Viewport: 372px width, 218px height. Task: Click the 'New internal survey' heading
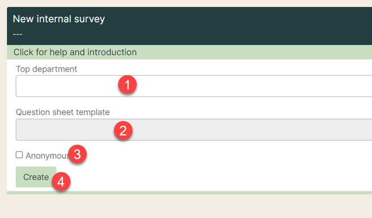(x=59, y=19)
